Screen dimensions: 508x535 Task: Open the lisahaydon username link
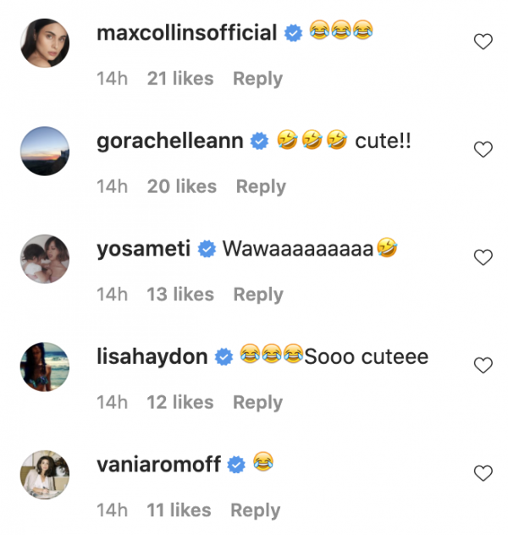[152, 356]
